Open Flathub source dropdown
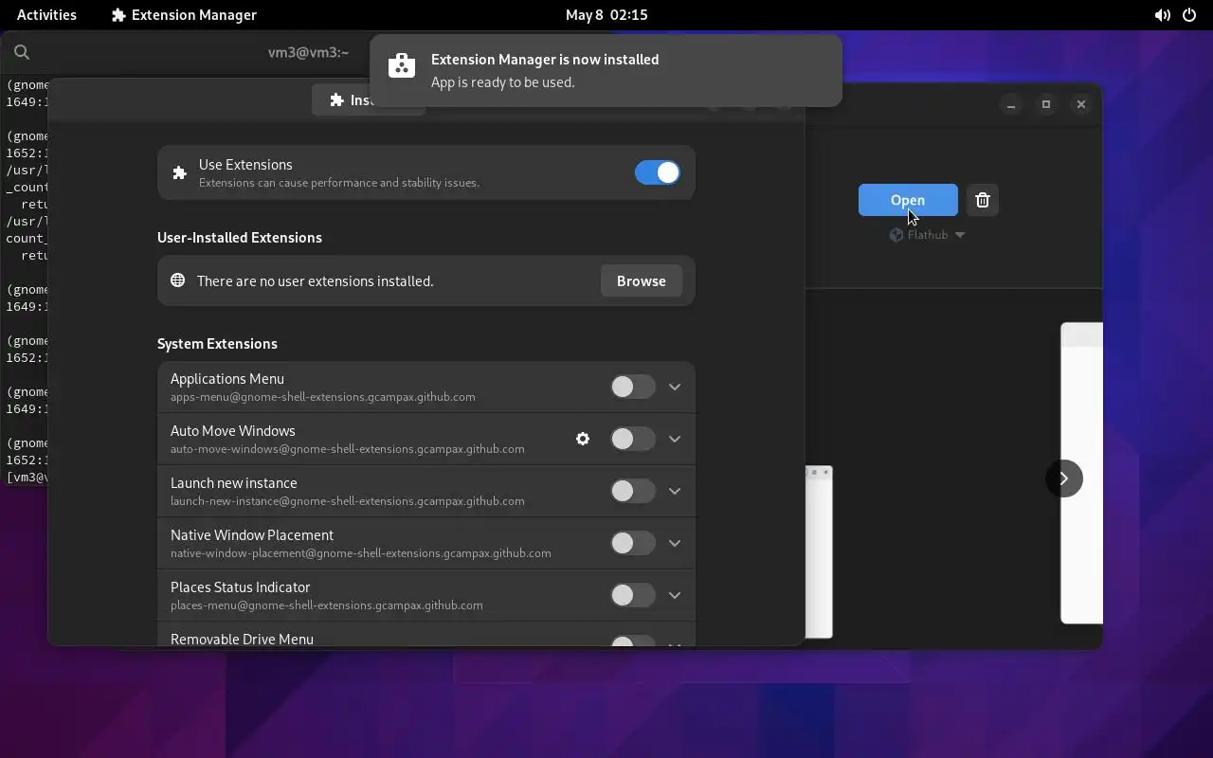 tap(927, 235)
